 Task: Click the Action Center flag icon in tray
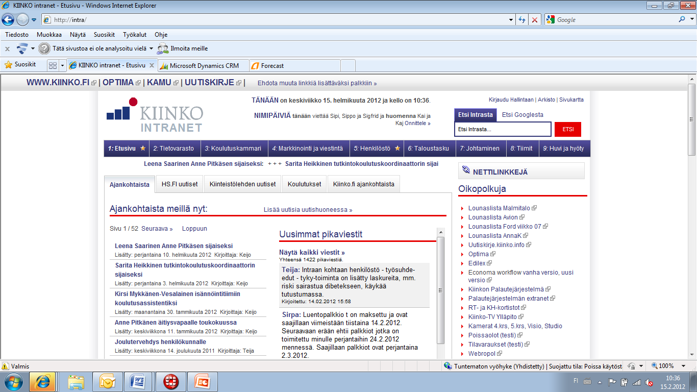612,382
